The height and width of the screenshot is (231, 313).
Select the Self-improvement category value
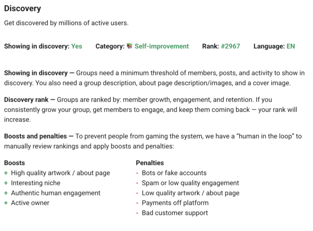point(161,46)
